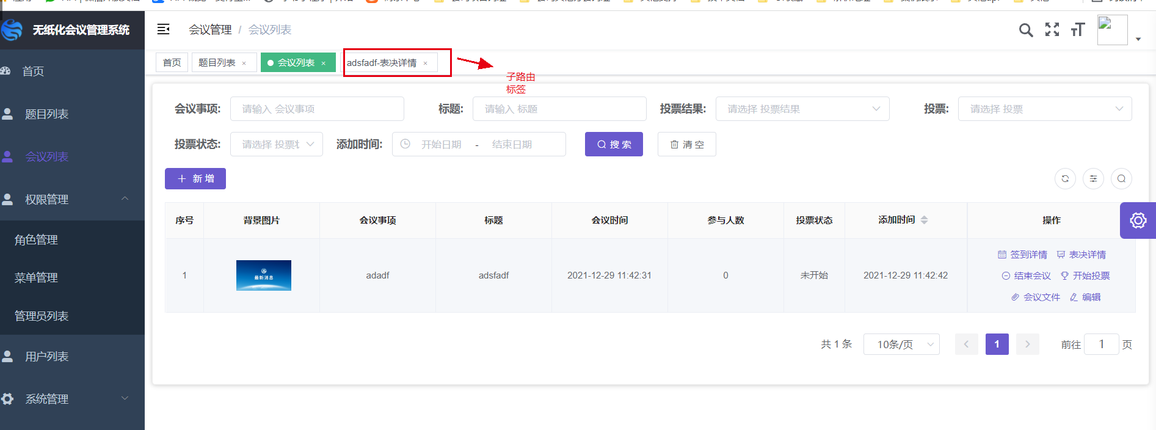Click the 开始投票 link in the row
This screenshot has height=430, width=1156.
[1085, 276]
